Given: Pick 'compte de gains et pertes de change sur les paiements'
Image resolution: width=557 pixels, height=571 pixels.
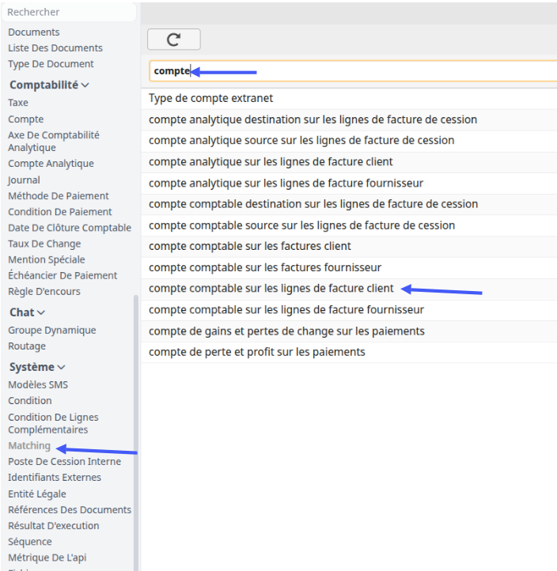Looking at the screenshot, I should 349,331.
